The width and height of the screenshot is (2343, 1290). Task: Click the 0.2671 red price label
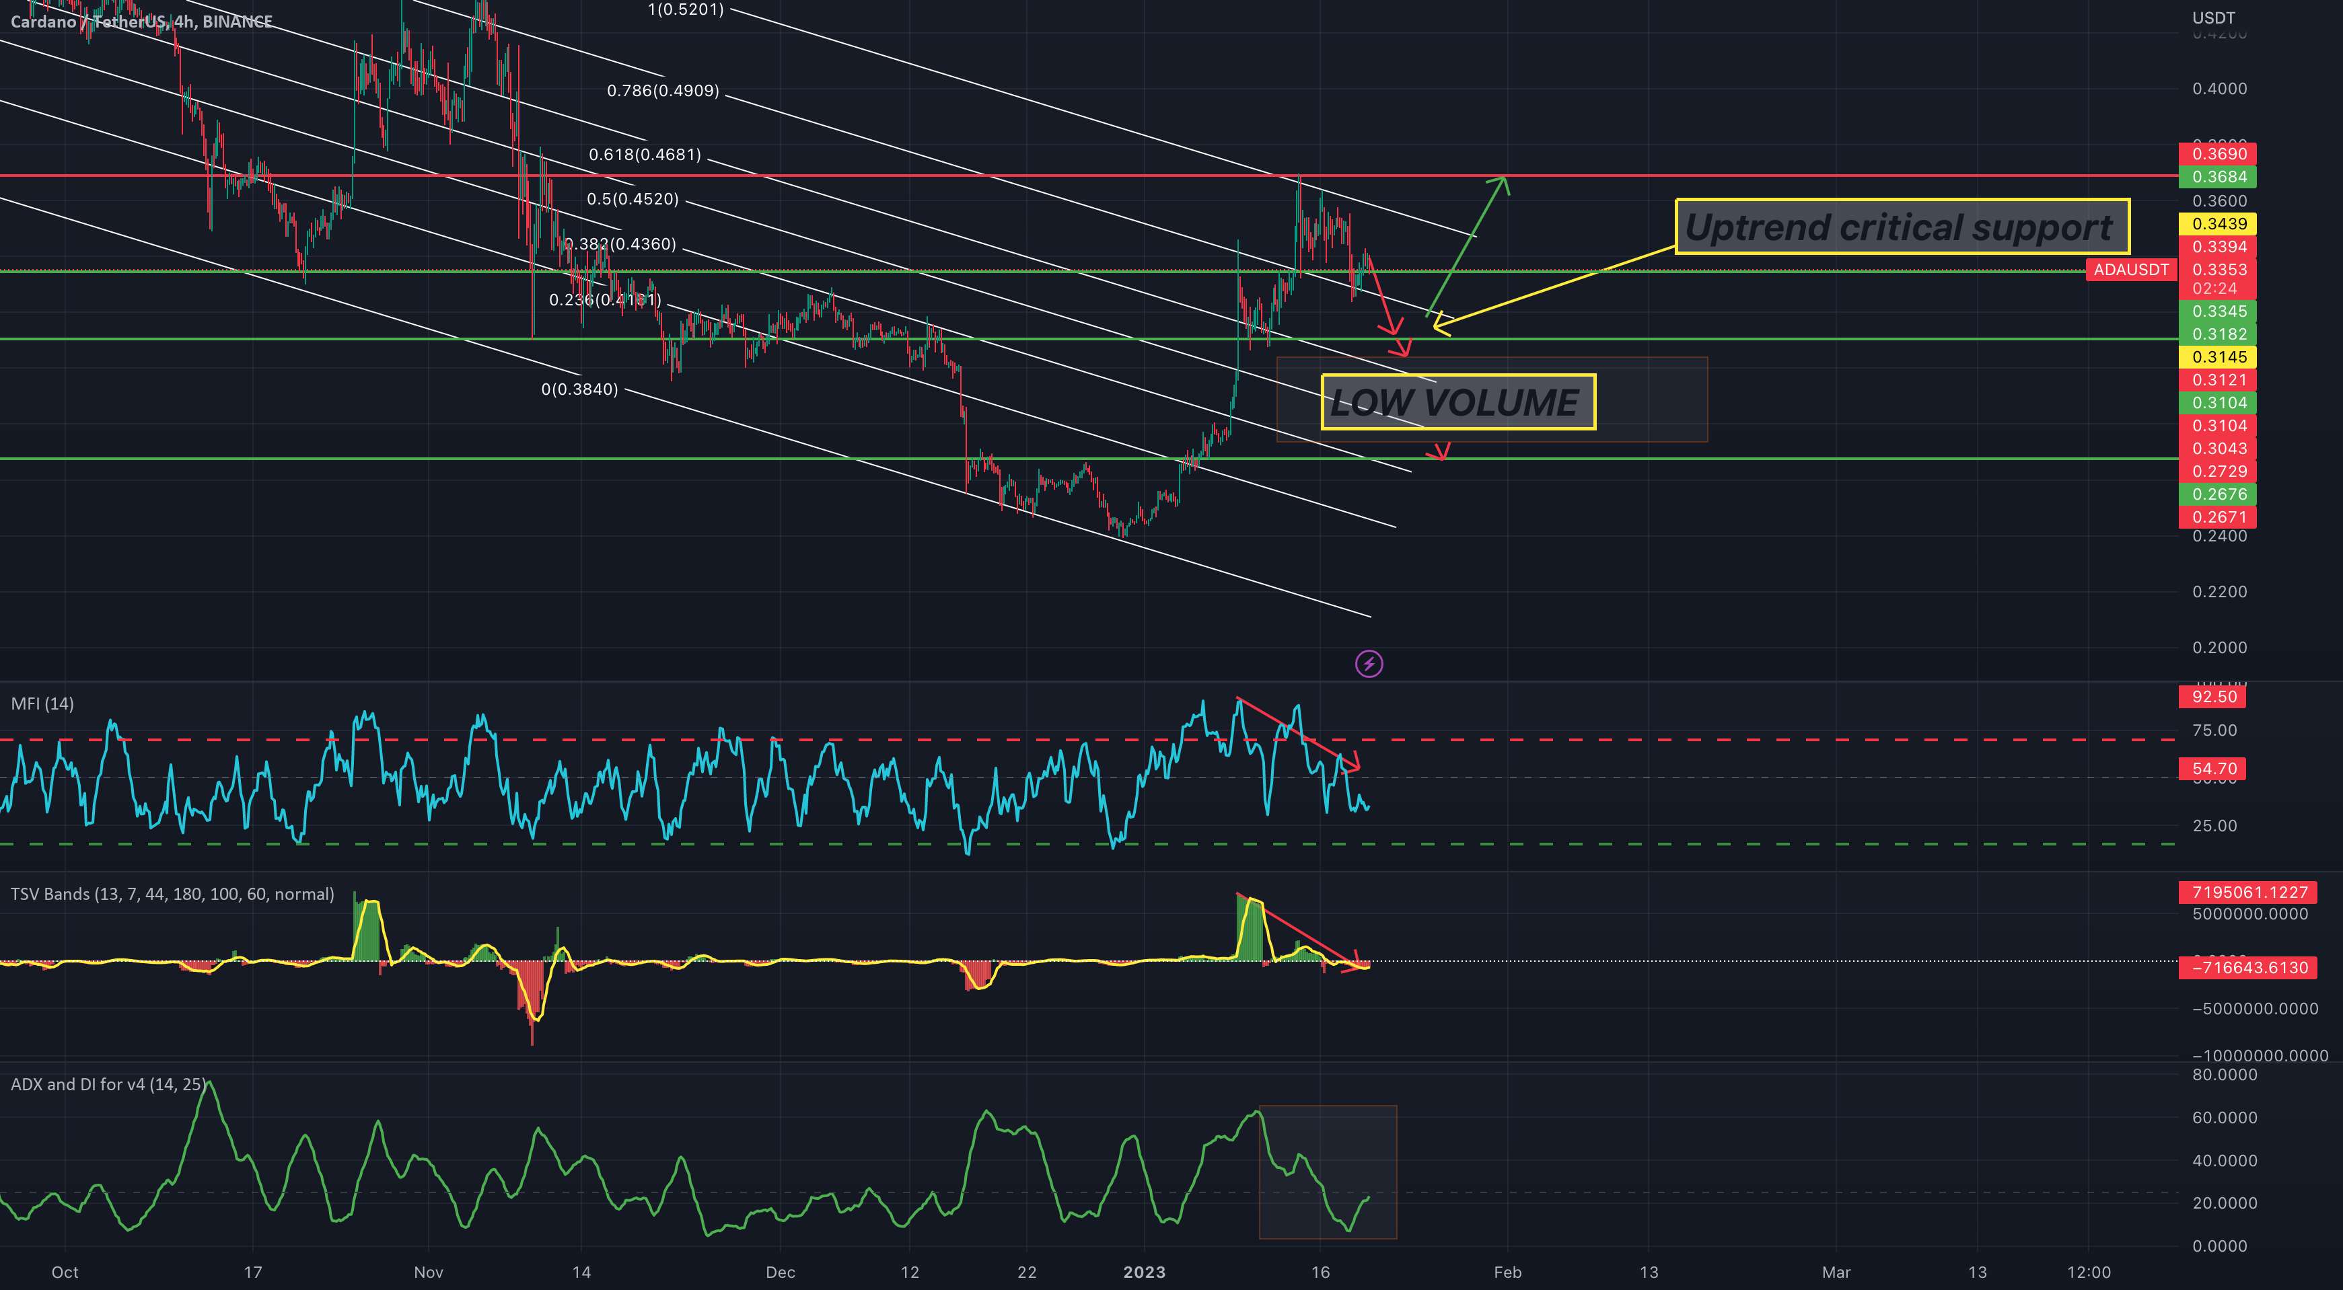pos(2217,517)
